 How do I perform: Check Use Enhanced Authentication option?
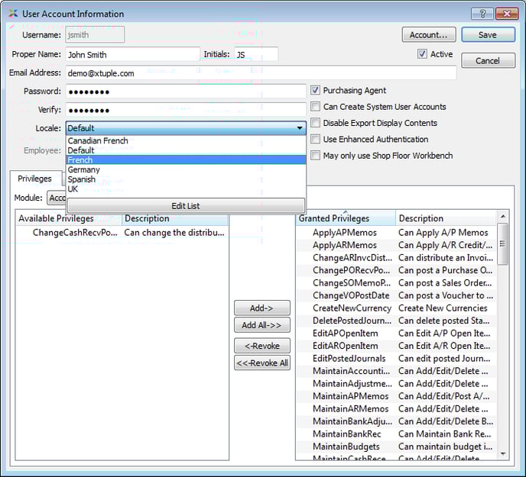[x=315, y=139]
